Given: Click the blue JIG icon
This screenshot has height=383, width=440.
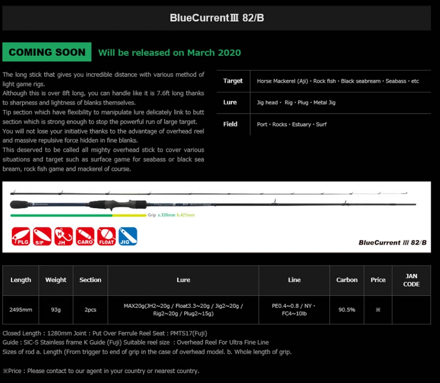Looking at the screenshot, I should coord(128,236).
